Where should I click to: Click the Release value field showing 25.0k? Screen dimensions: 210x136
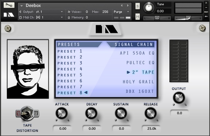pos(151,128)
